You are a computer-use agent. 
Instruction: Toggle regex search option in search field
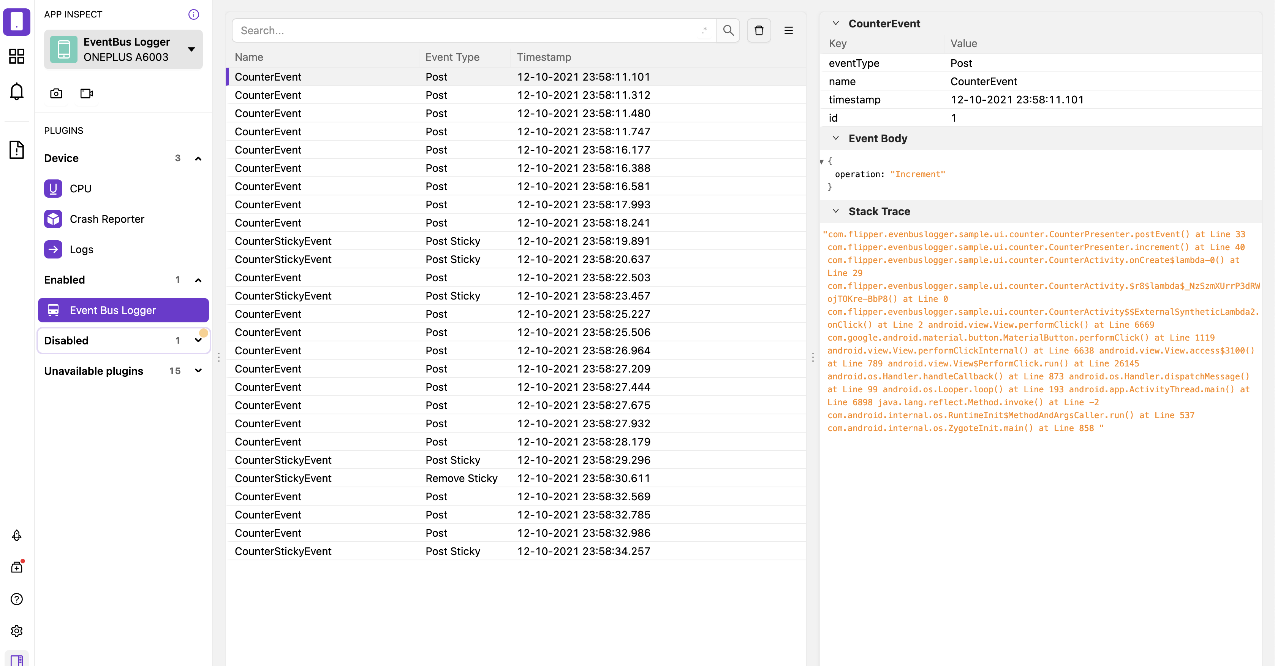tap(704, 31)
